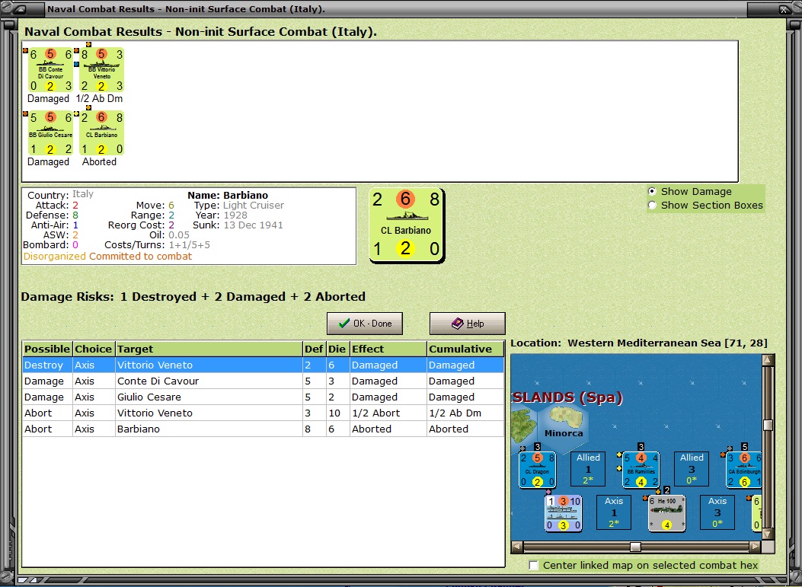802x587 pixels.
Task: Click 'Disorganized' status text
Action: point(55,256)
